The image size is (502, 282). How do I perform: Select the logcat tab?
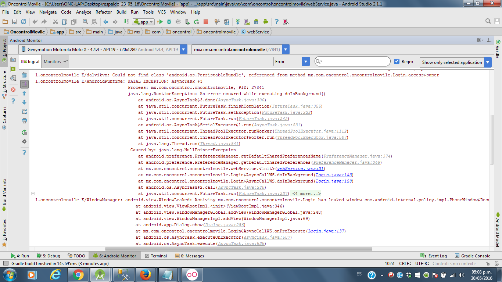point(30,62)
